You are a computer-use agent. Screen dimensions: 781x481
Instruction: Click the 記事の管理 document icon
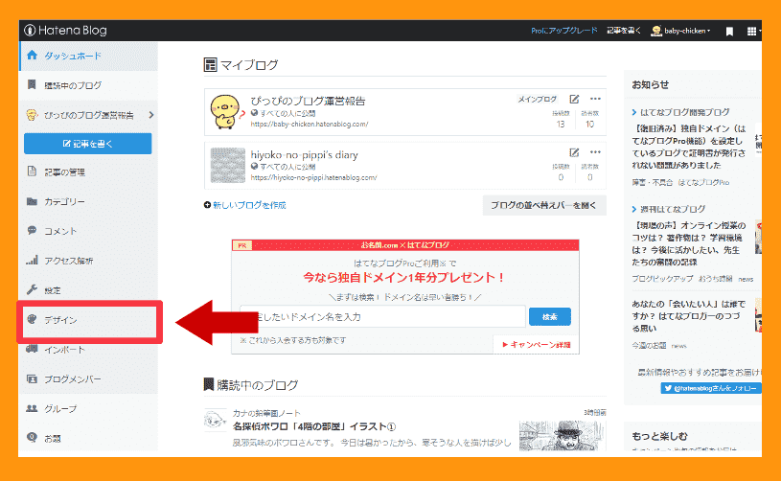click(32, 172)
